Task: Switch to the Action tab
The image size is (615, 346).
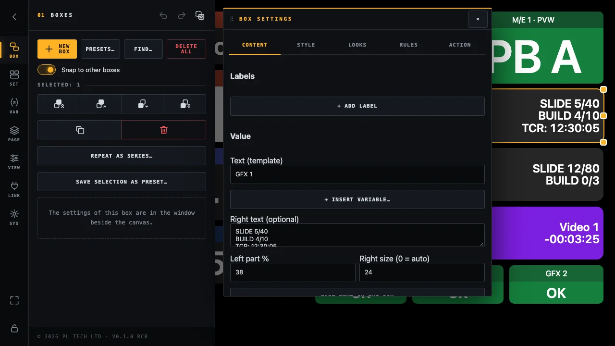Action: point(460,45)
